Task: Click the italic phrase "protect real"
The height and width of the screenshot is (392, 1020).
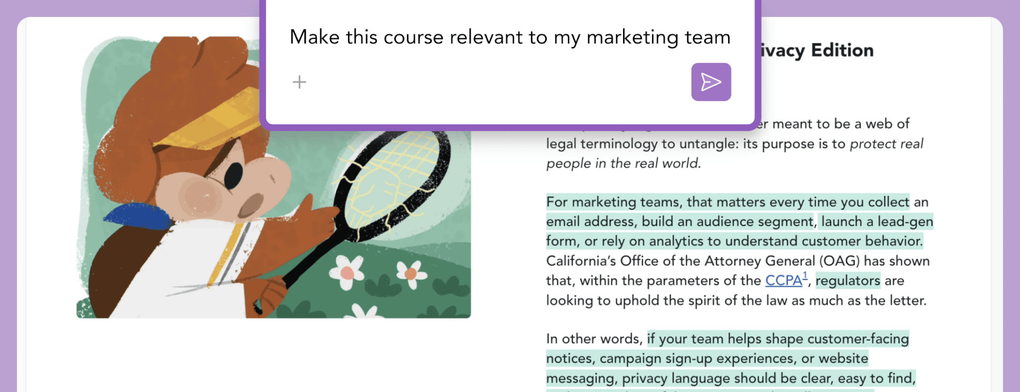Action: point(886,144)
